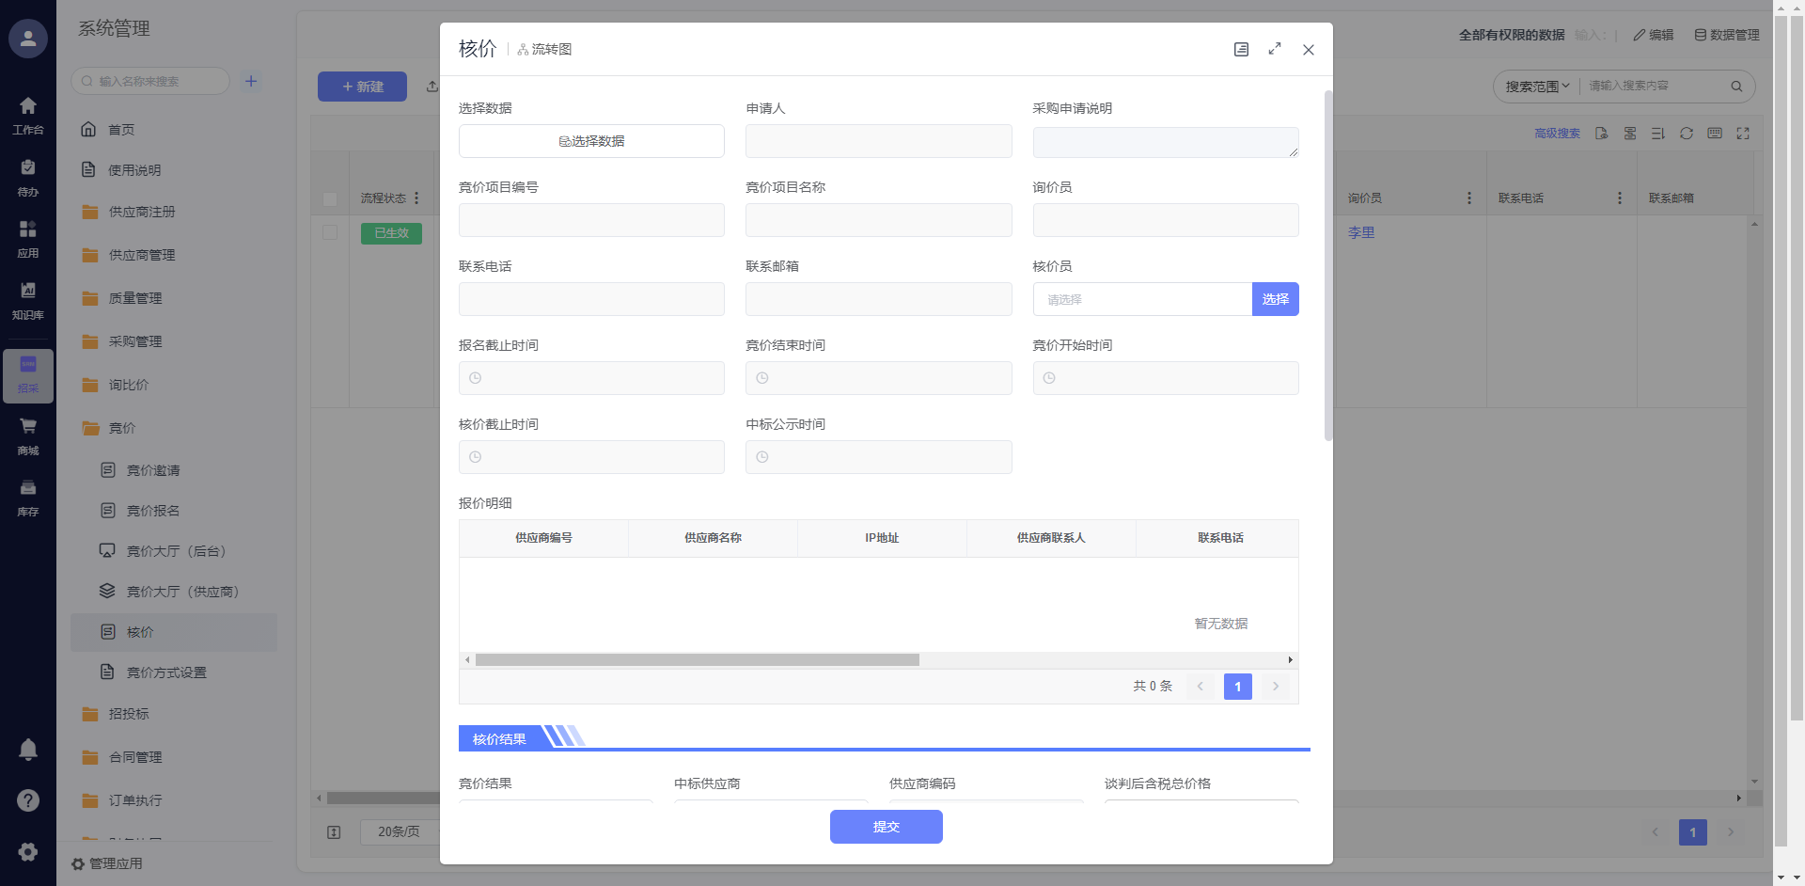Click the help question mark icon
The height and width of the screenshot is (886, 1805).
[x=28, y=800]
